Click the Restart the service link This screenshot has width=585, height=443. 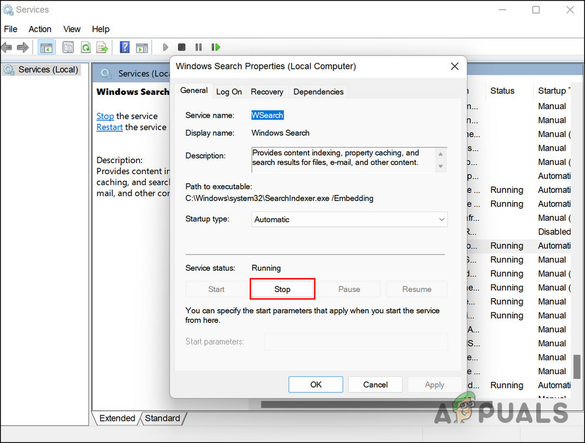109,127
